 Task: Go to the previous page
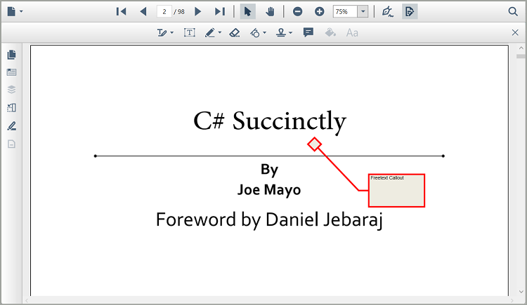tap(143, 12)
